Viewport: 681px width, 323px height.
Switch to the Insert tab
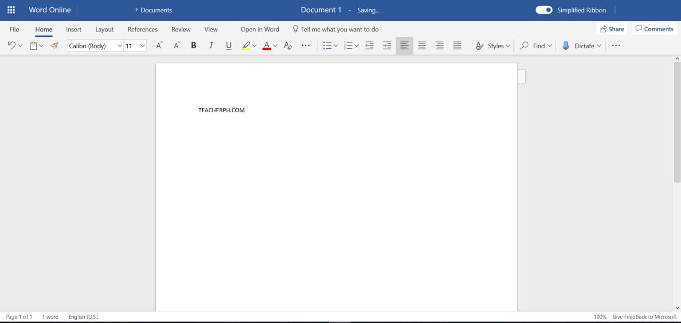click(x=73, y=29)
